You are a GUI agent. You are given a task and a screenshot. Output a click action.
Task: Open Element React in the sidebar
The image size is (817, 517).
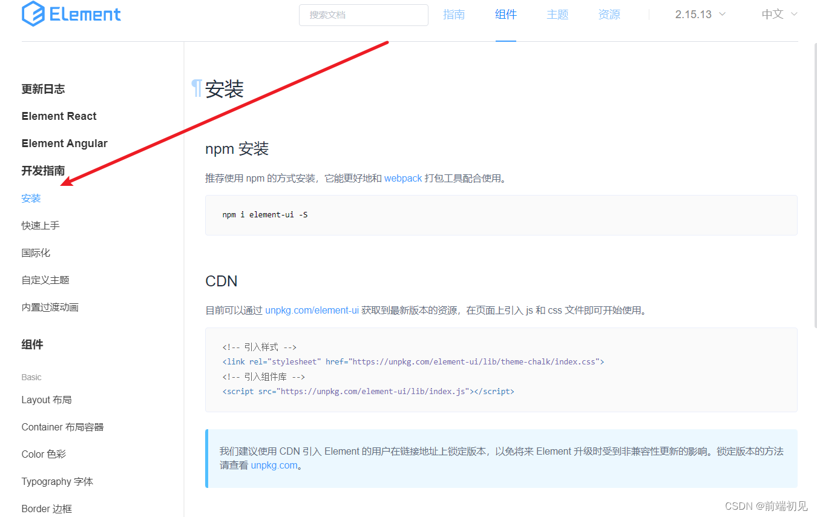click(x=59, y=116)
